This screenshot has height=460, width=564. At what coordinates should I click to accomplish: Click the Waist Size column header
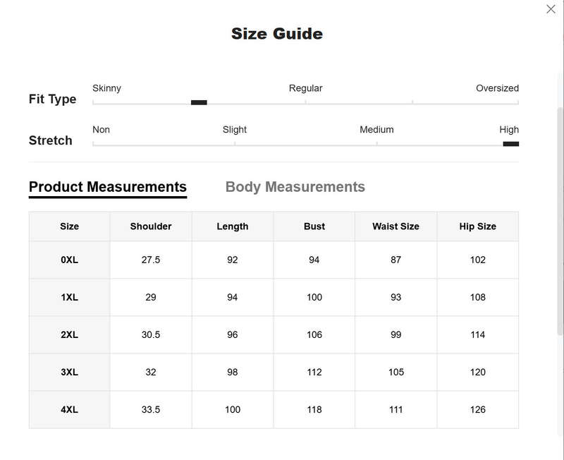coord(396,226)
